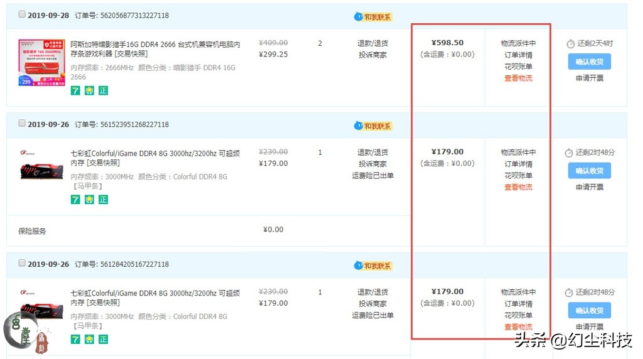Click 投诉商家 in order 561523951268227118
Image resolution: width=643 pixels, height=359 pixels.
[372, 164]
